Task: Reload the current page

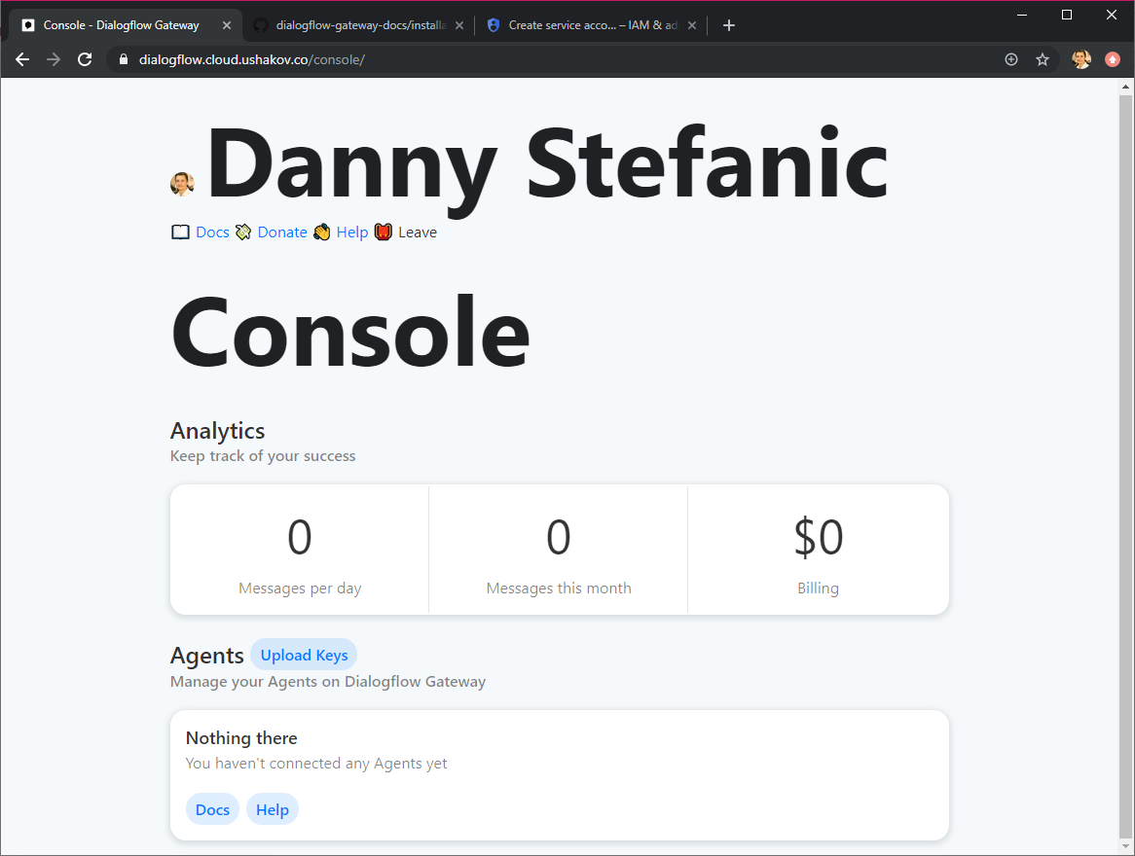Action: pos(85,59)
